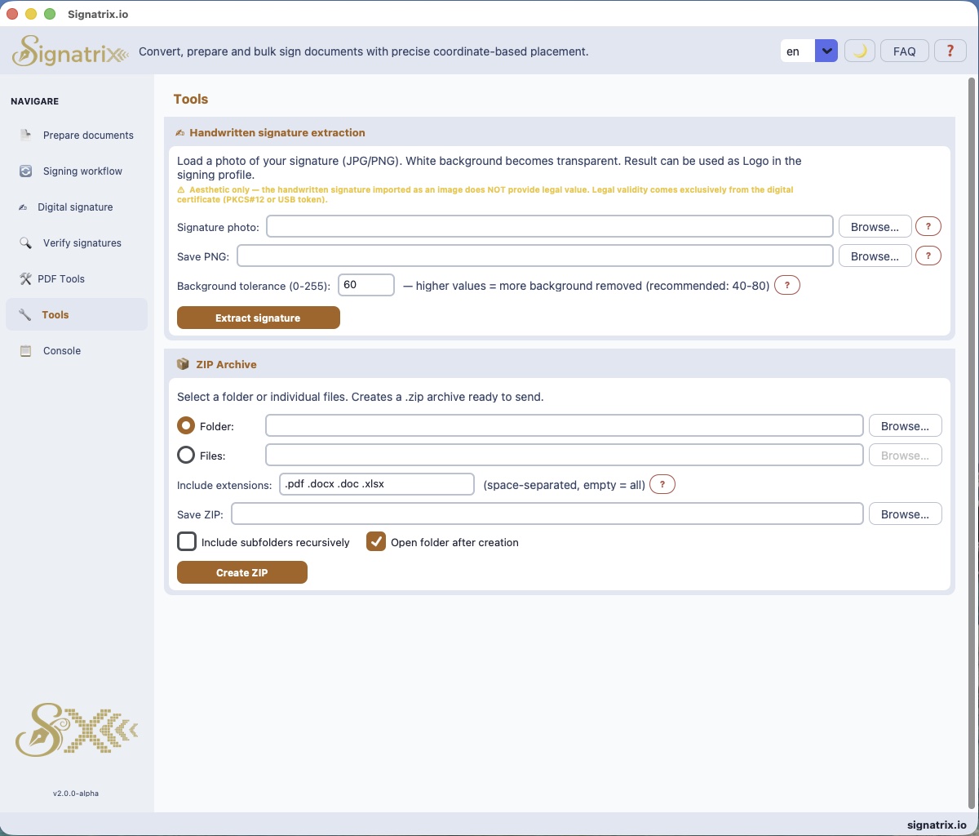The height and width of the screenshot is (836, 979).
Task: Open the Console page
Action: point(61,350)
